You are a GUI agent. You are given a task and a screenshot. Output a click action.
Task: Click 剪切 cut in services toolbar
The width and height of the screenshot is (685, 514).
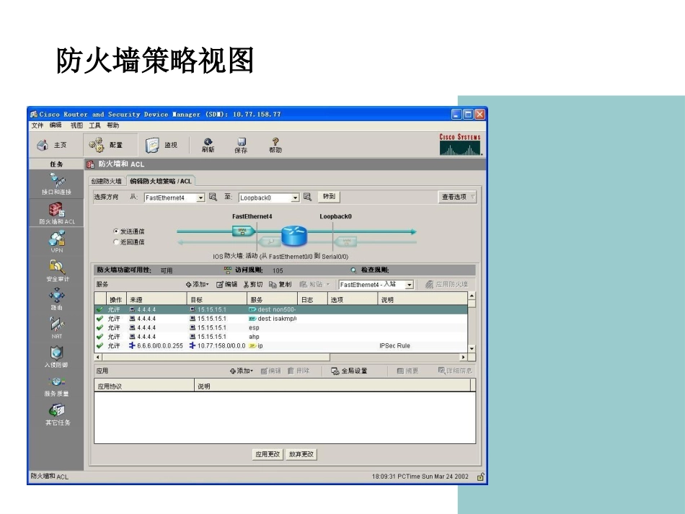pos(253,284)
